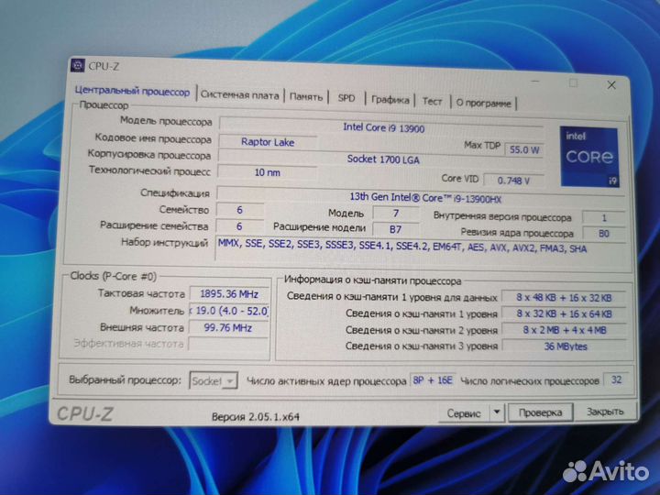Click the specification 13th Gen Intel Core i9-13900HX
This screenshot has width=660, height=495.
[421, 197]
